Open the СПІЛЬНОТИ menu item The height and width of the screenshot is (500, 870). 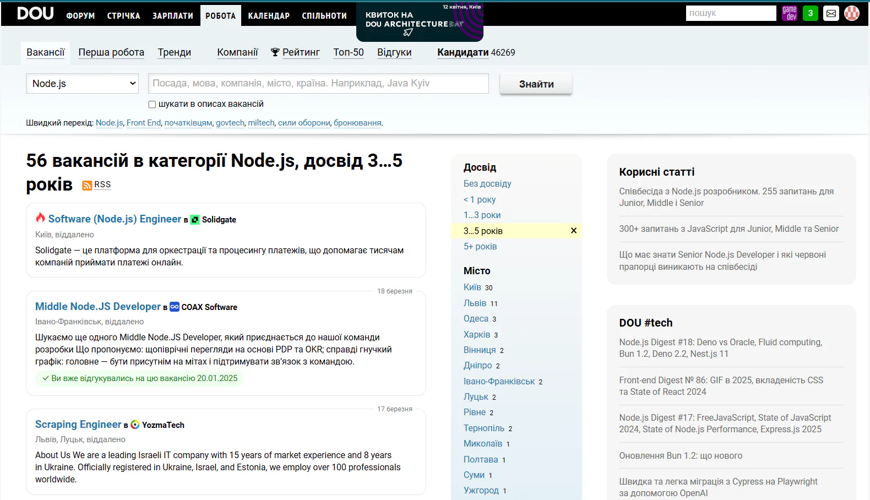point(324,16)
